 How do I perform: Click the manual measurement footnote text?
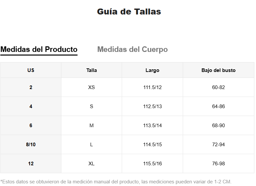(116, 182)
